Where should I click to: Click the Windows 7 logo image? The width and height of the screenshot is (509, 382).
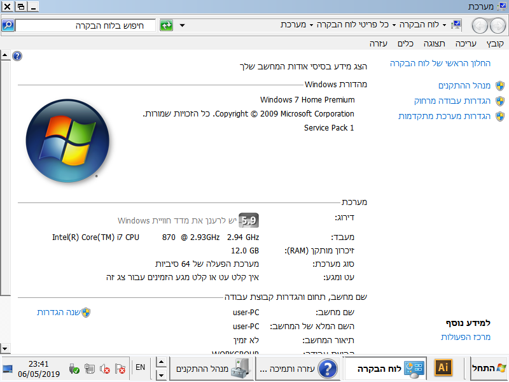[x=67, y=141]
